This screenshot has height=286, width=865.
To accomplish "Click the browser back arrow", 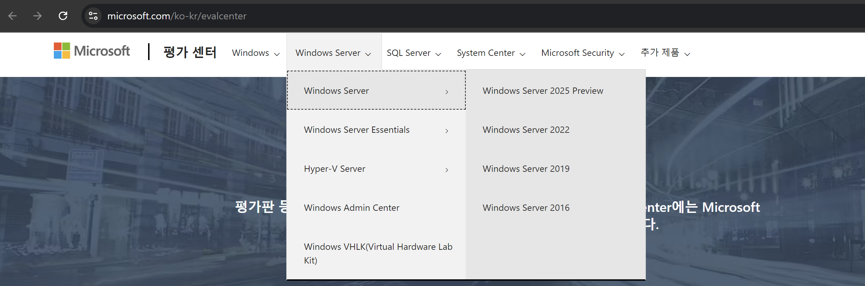I will pyautogui.click(x=13, y=16).
